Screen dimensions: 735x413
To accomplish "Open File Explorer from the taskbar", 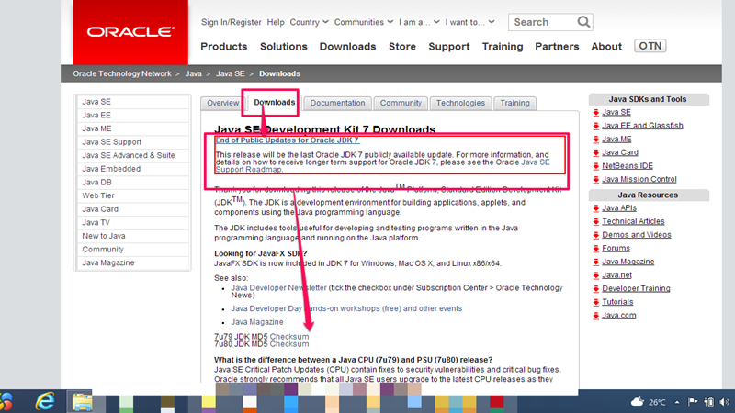I will tap(82, 402).
